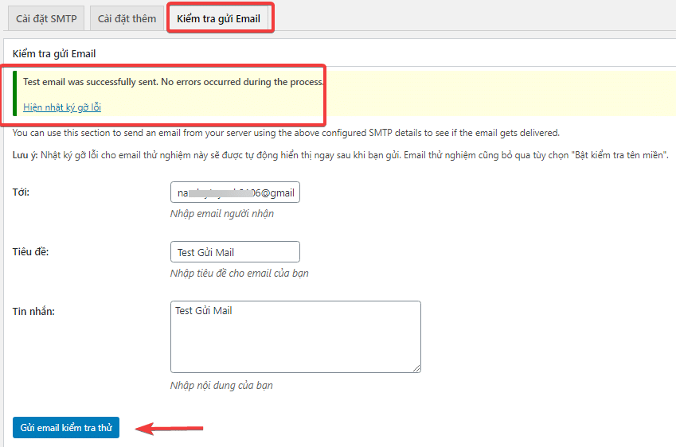Grab the message textarea resize handle
This screenshot has height=447, width=676.
[x=416, y=368]
